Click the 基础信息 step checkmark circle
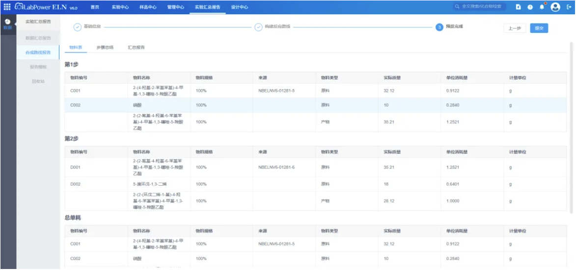The width and height of the screenshot is (576, 270). pos(78,27)
